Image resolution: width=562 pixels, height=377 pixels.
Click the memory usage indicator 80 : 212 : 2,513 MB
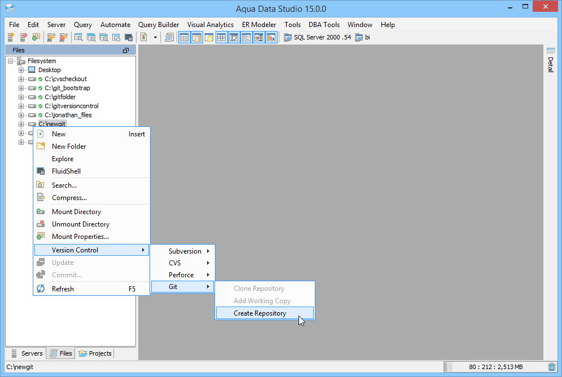point(495,367)
